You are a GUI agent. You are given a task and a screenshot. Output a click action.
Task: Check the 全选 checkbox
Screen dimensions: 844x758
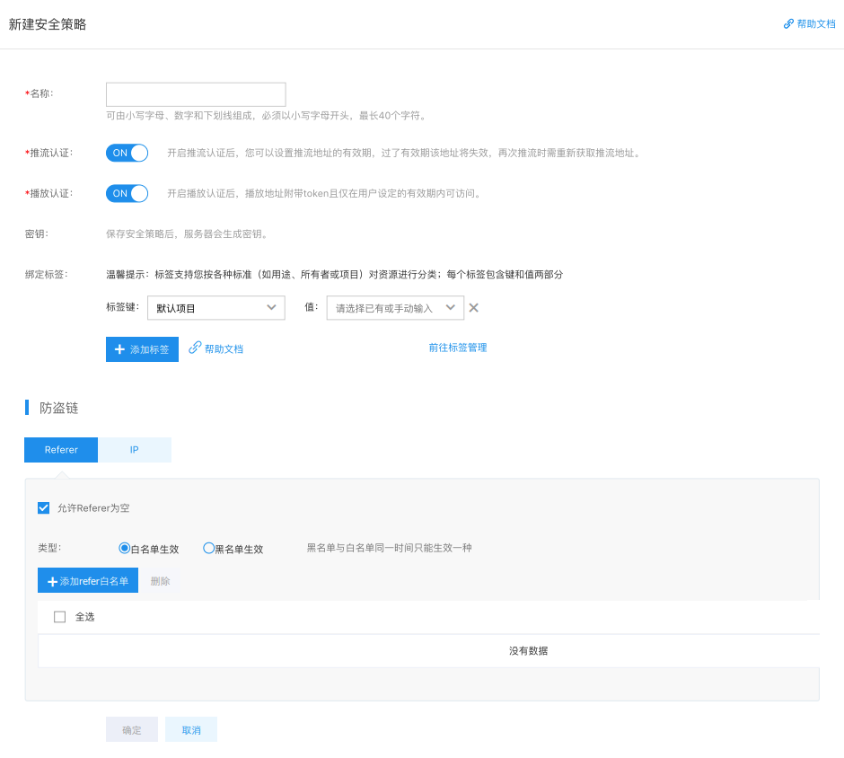point(60,617)
